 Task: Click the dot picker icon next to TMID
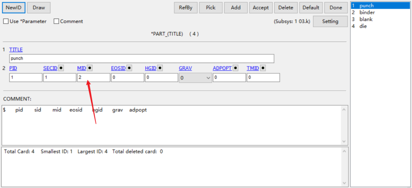click(263, 68)
